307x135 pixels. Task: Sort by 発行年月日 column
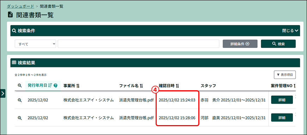click(x=40, y=86)
